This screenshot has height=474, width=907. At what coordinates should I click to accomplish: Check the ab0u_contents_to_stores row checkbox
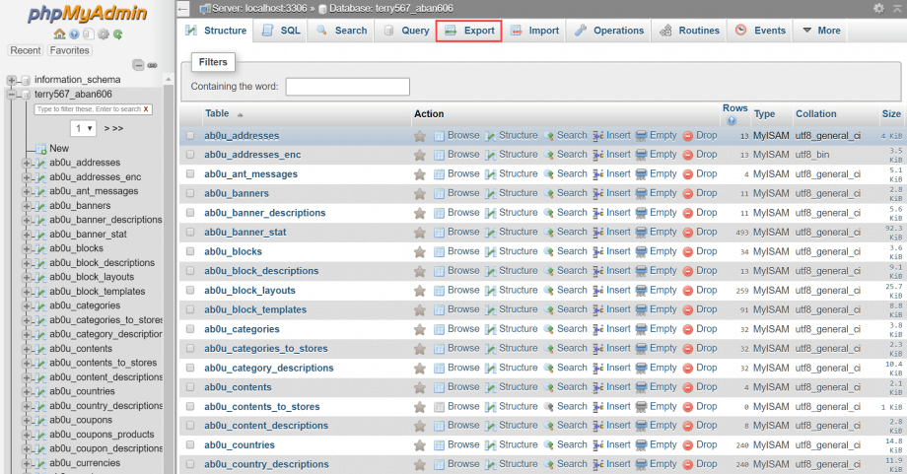(190, 406)
